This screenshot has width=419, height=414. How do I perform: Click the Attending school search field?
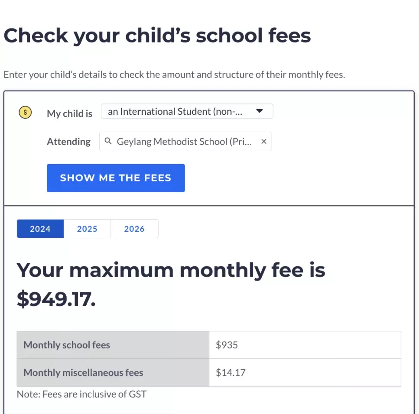point(185,141)
